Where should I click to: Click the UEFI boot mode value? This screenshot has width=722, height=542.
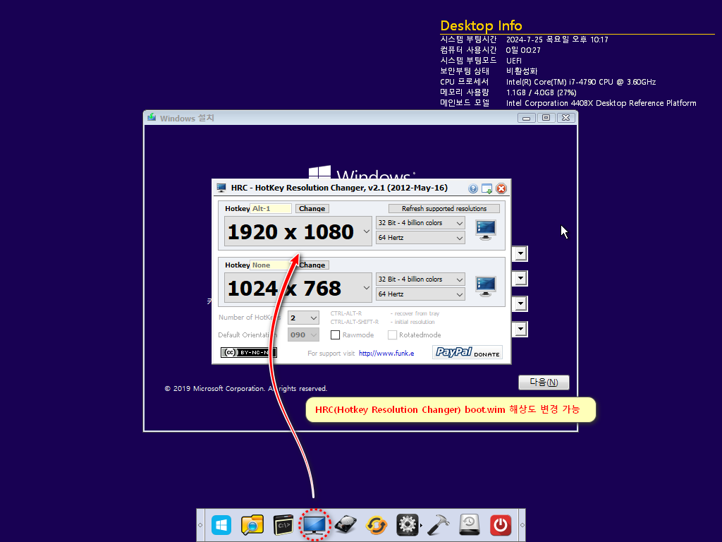514,61
